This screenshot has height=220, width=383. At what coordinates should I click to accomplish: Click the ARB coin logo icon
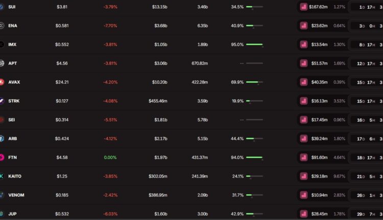coord(2,139)
